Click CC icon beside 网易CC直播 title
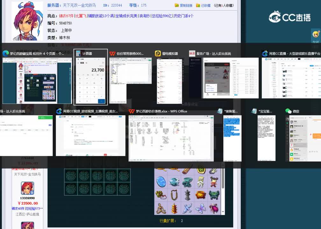 click(x=265, y=53)
